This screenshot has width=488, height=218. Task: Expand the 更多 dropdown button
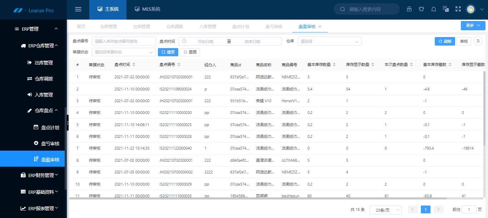click(x=473, y=25)
